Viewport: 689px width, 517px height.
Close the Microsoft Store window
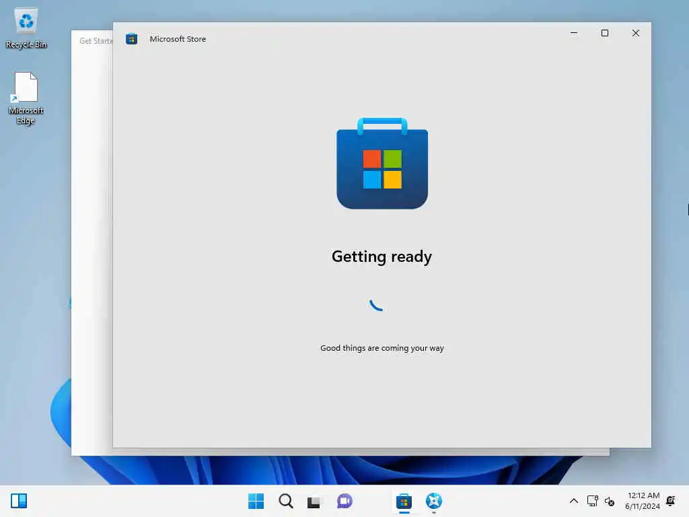pos(635,33)
